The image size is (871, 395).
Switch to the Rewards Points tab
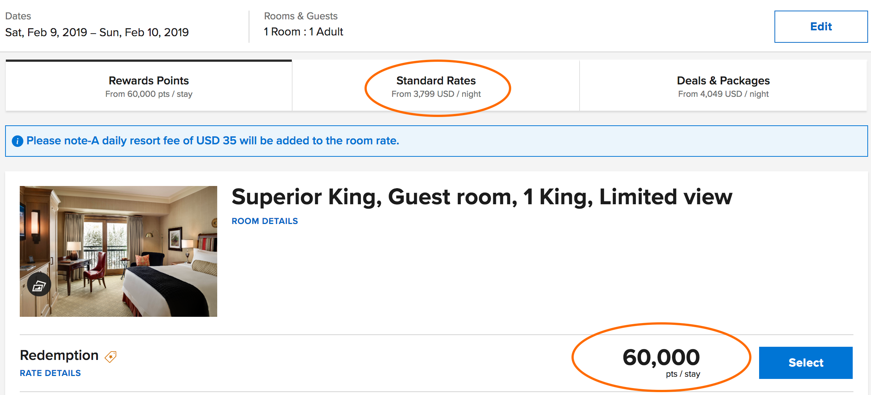pyautogui.click(x=148, y=86)
